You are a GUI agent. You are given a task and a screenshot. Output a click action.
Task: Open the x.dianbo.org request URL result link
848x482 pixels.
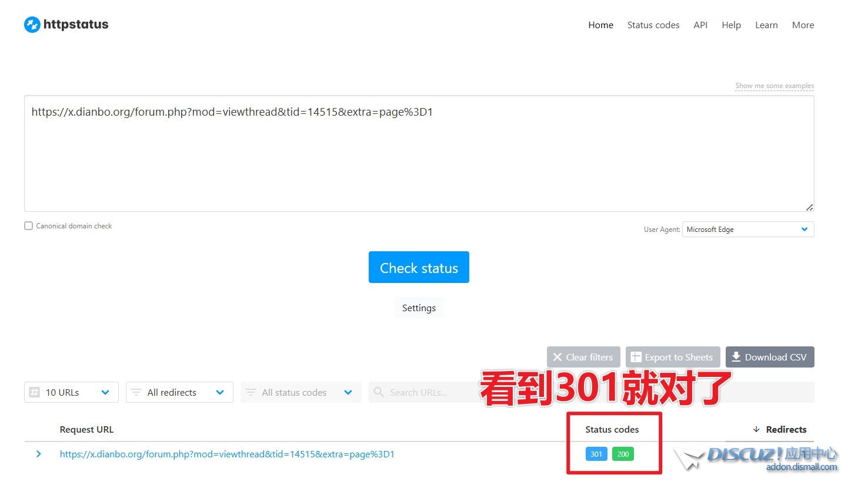pyautogui.click(x=227, y=454)
